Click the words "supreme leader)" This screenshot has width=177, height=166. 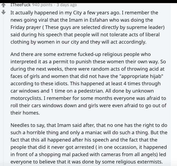(x=145, y=27)
